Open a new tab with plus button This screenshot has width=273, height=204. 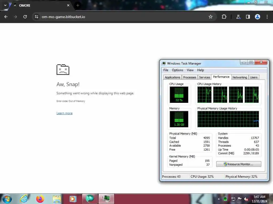[78, 5]
